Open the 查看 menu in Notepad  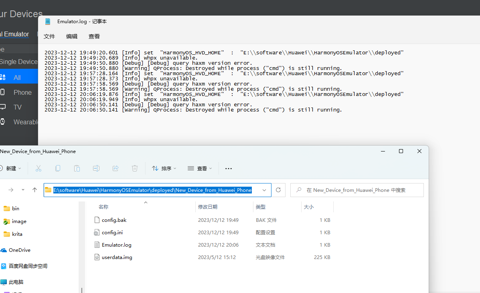click(x=94, y=36)
